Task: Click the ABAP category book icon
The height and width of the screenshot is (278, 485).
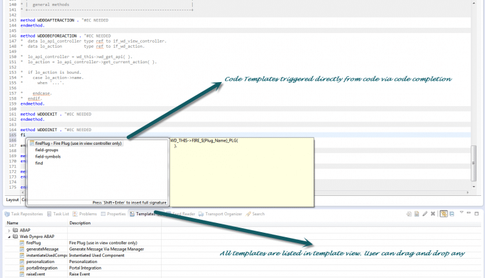Action: coord(15,230)
